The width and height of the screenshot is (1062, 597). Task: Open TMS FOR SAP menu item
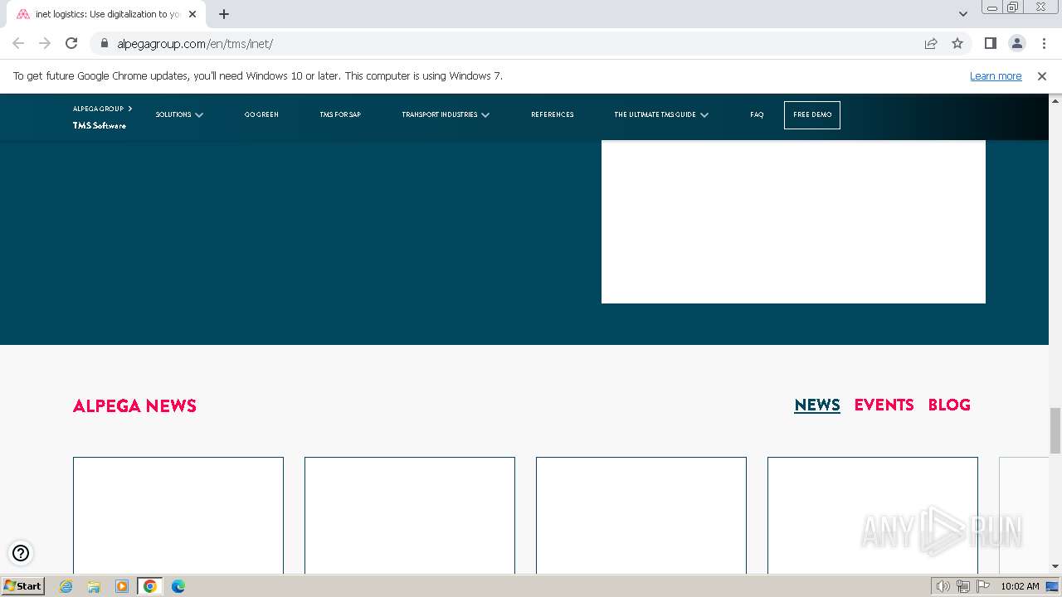pyautogui.click(x=340, y=114)
